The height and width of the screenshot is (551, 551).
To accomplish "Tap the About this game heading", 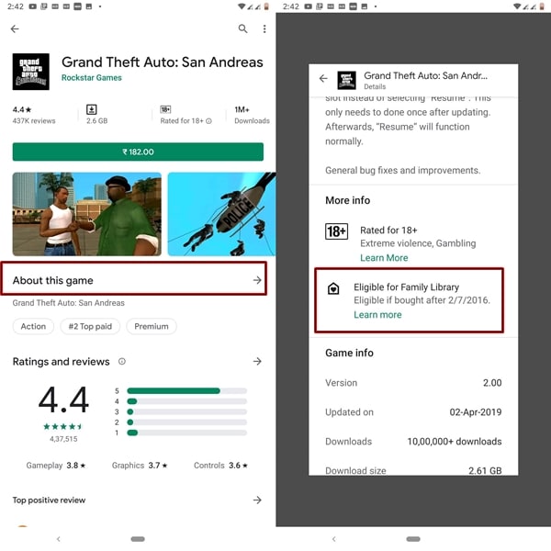I will pyautogui.click(x=53, y=280).
